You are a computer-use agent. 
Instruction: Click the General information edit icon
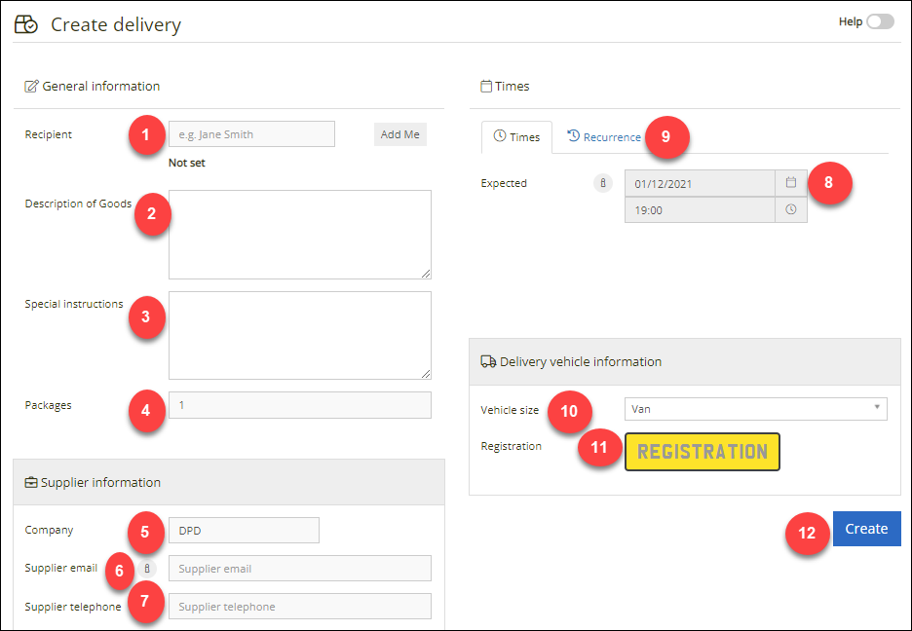31,87
